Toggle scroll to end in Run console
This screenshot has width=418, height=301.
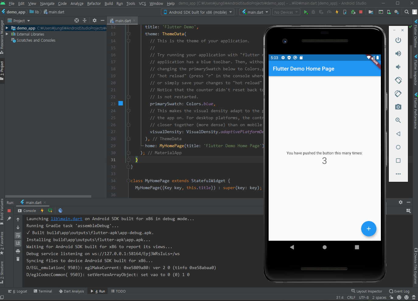coord(18,243)
